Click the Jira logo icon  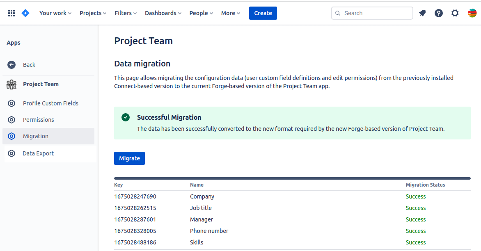point(25,13)
